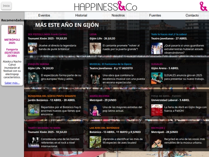Image resolution: width=209 pixels, height=157 pixels.
Task: Open the 'MARÍA BECERRA' event title
Action: pyautogui.click(x=99, y=96)
